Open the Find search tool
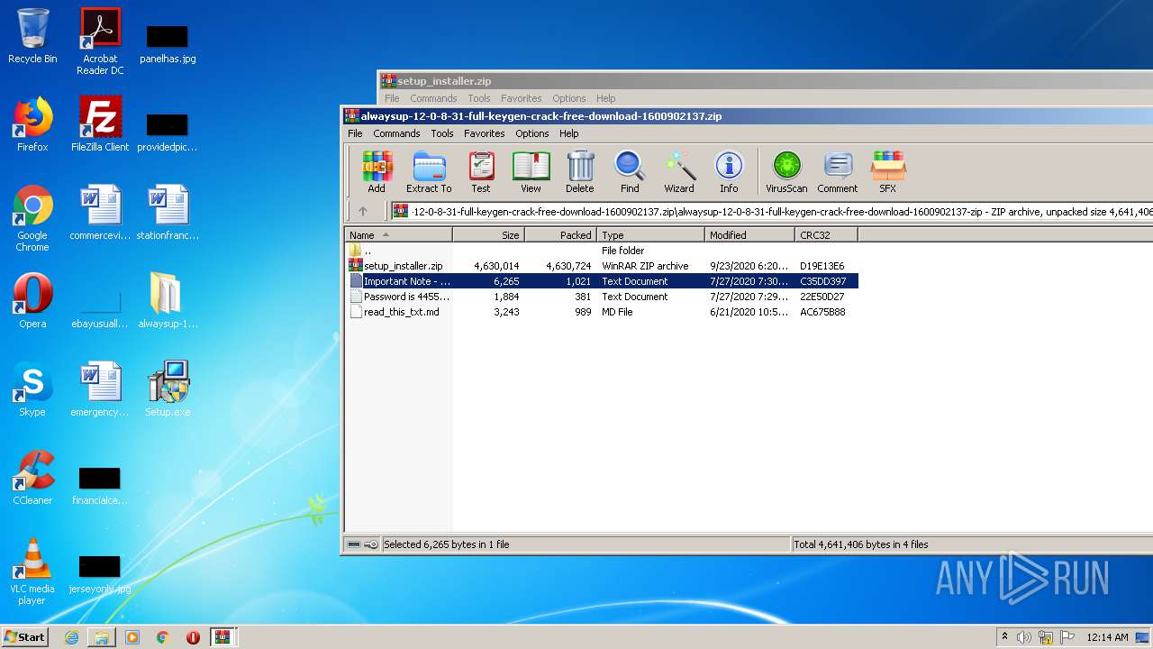This screenshot has height=649, width=1153. coord(630,171)
